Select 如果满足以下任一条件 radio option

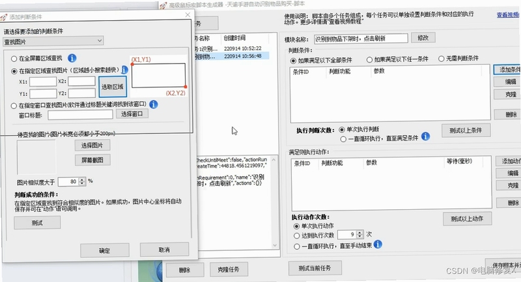pos(369,60)
